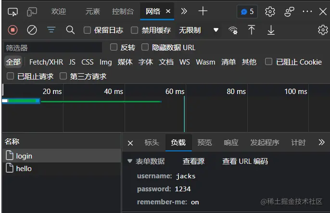Click the username value jacks
Image resolution: width=330 pixels, height=213 pixels.
(186, 176)
